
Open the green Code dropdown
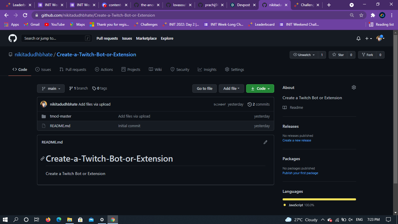[x=260, y=88]
